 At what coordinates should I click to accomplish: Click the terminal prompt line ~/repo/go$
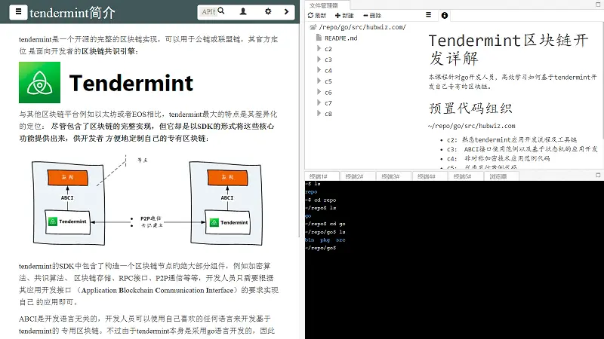click(321, 248)
